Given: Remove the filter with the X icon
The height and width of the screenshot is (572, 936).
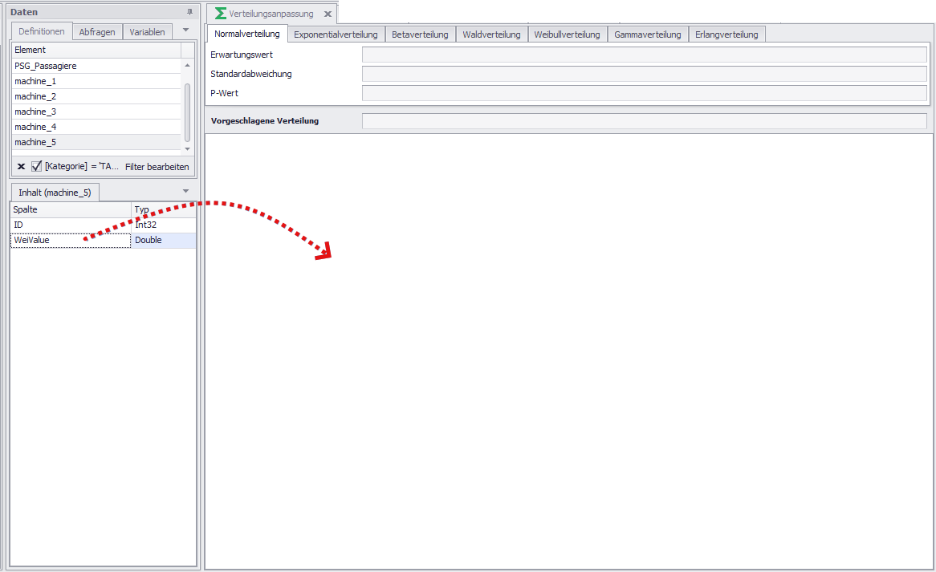Looking at the screenshot, I should (x=21, y=167).
